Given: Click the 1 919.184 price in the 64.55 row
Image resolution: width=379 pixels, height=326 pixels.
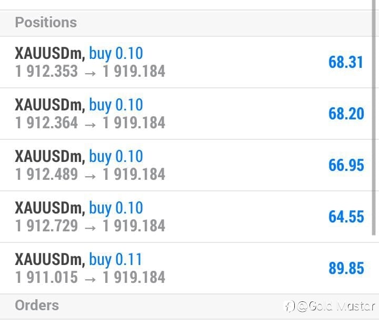Looking at the screenshot, I should point(134,226).
